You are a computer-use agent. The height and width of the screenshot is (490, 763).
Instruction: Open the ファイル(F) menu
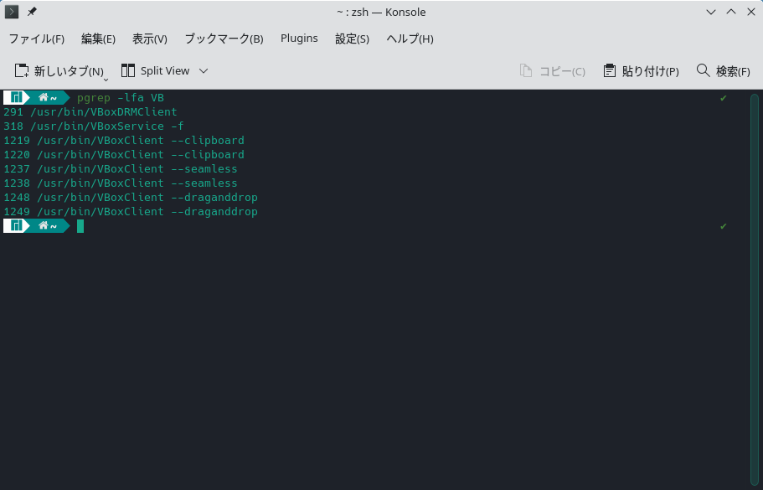point(37,39)
